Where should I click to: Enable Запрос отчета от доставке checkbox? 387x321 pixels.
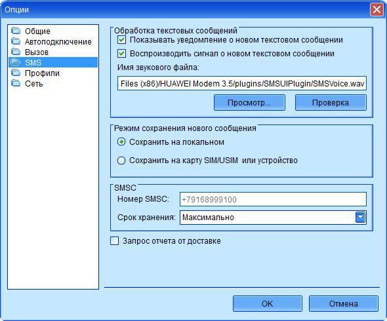pyautogui.click(x=114, y=241)
